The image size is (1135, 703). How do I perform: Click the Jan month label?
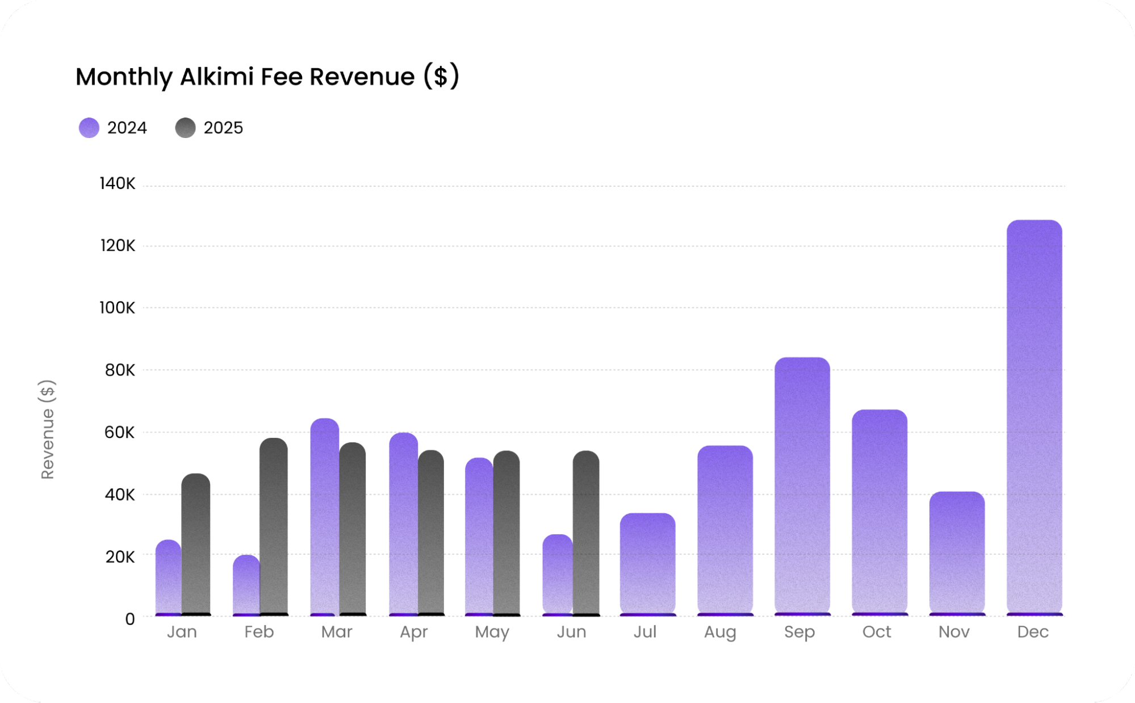(182, 632)
